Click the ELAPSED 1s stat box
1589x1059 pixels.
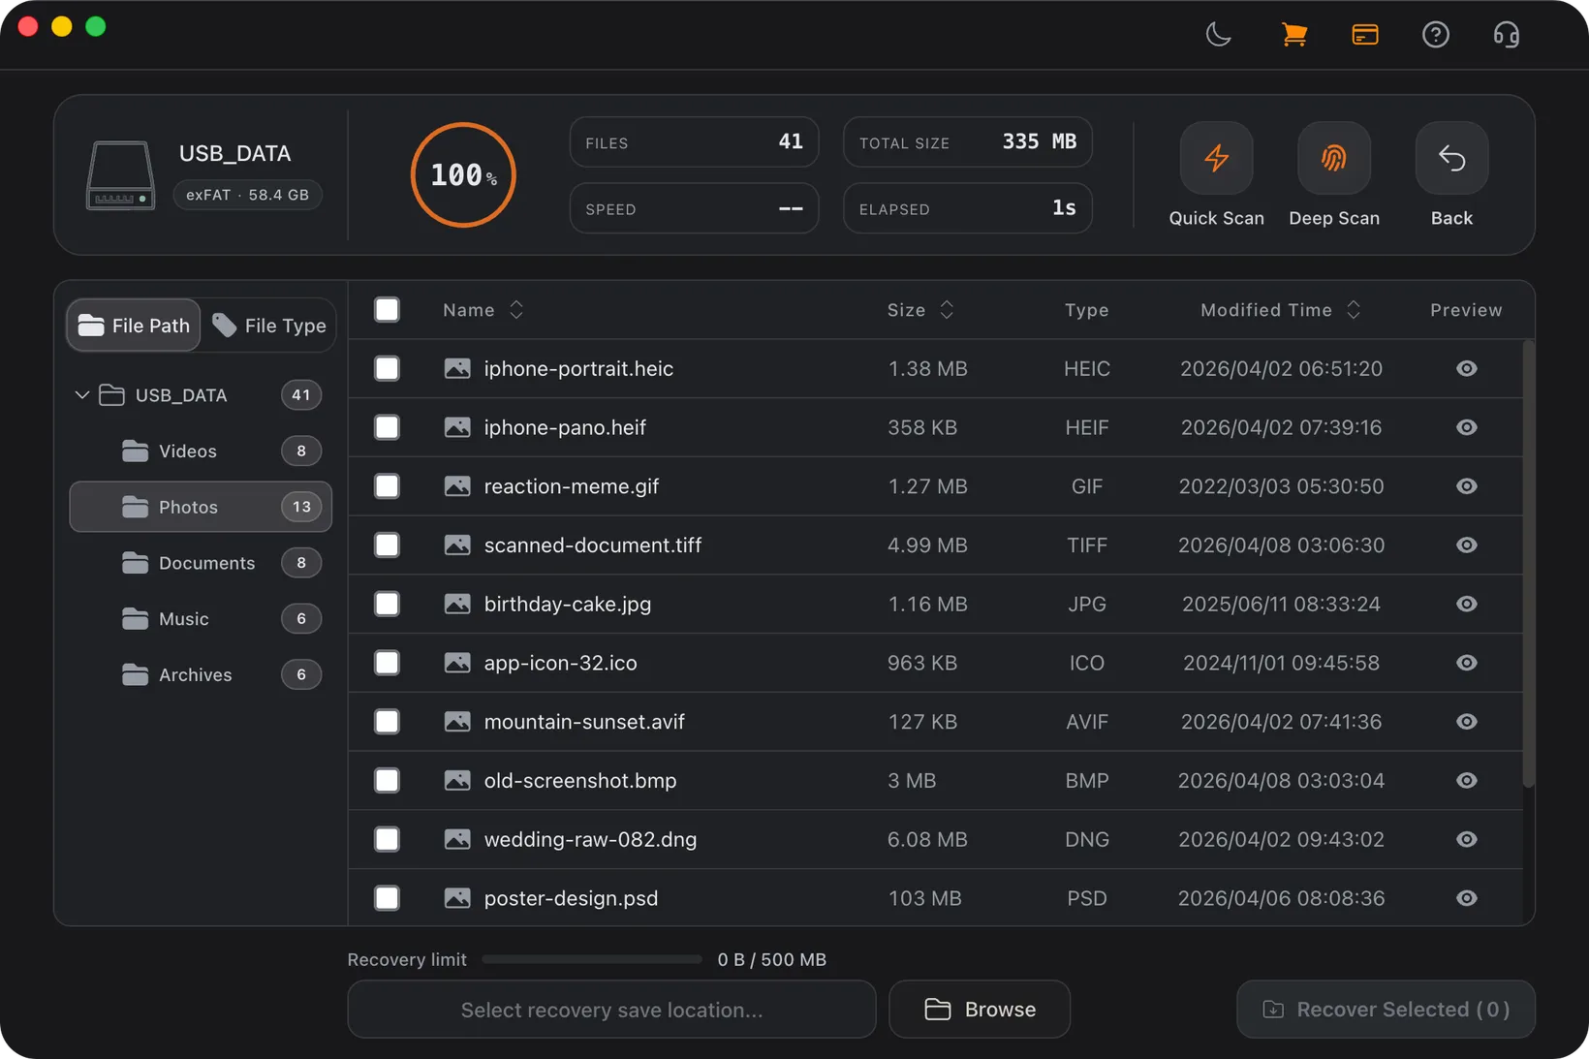(x=968, y=208)
